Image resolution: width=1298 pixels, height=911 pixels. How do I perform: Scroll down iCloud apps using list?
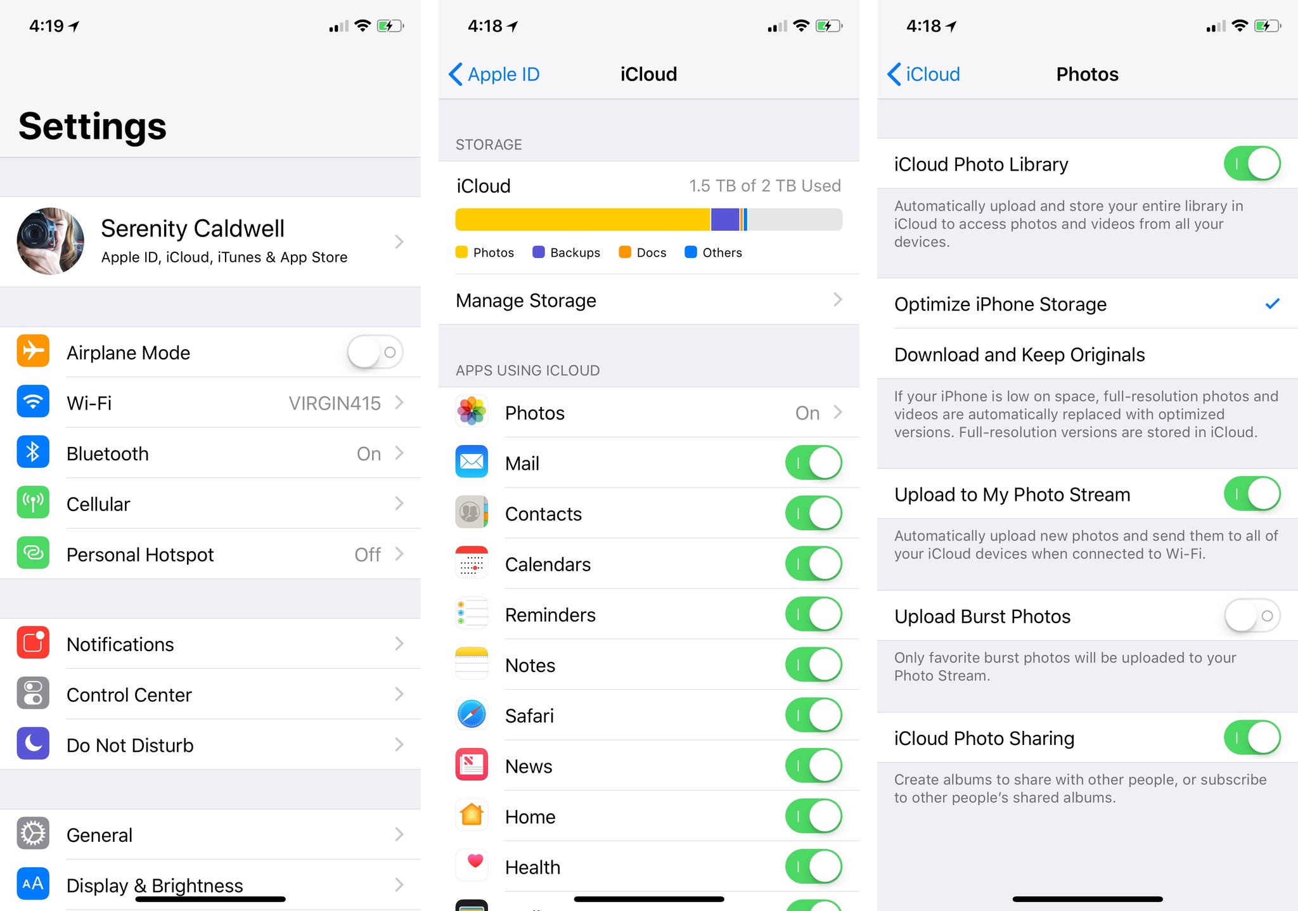pos(648,642)
